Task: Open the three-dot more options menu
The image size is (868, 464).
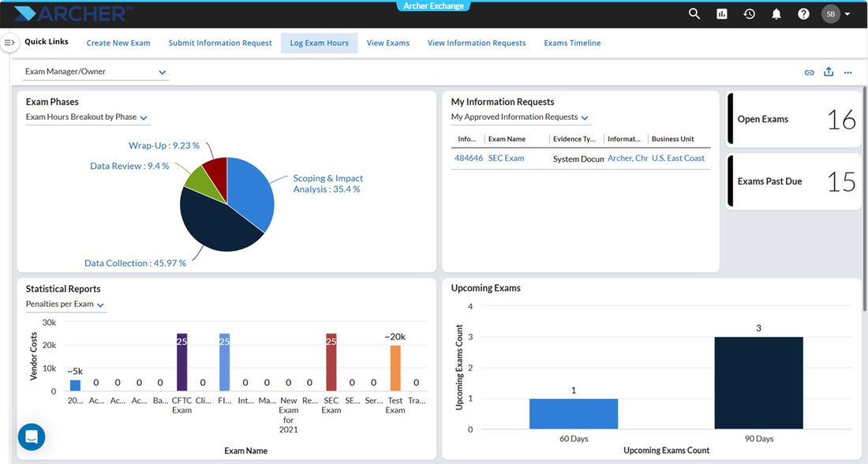Action: 847,72
